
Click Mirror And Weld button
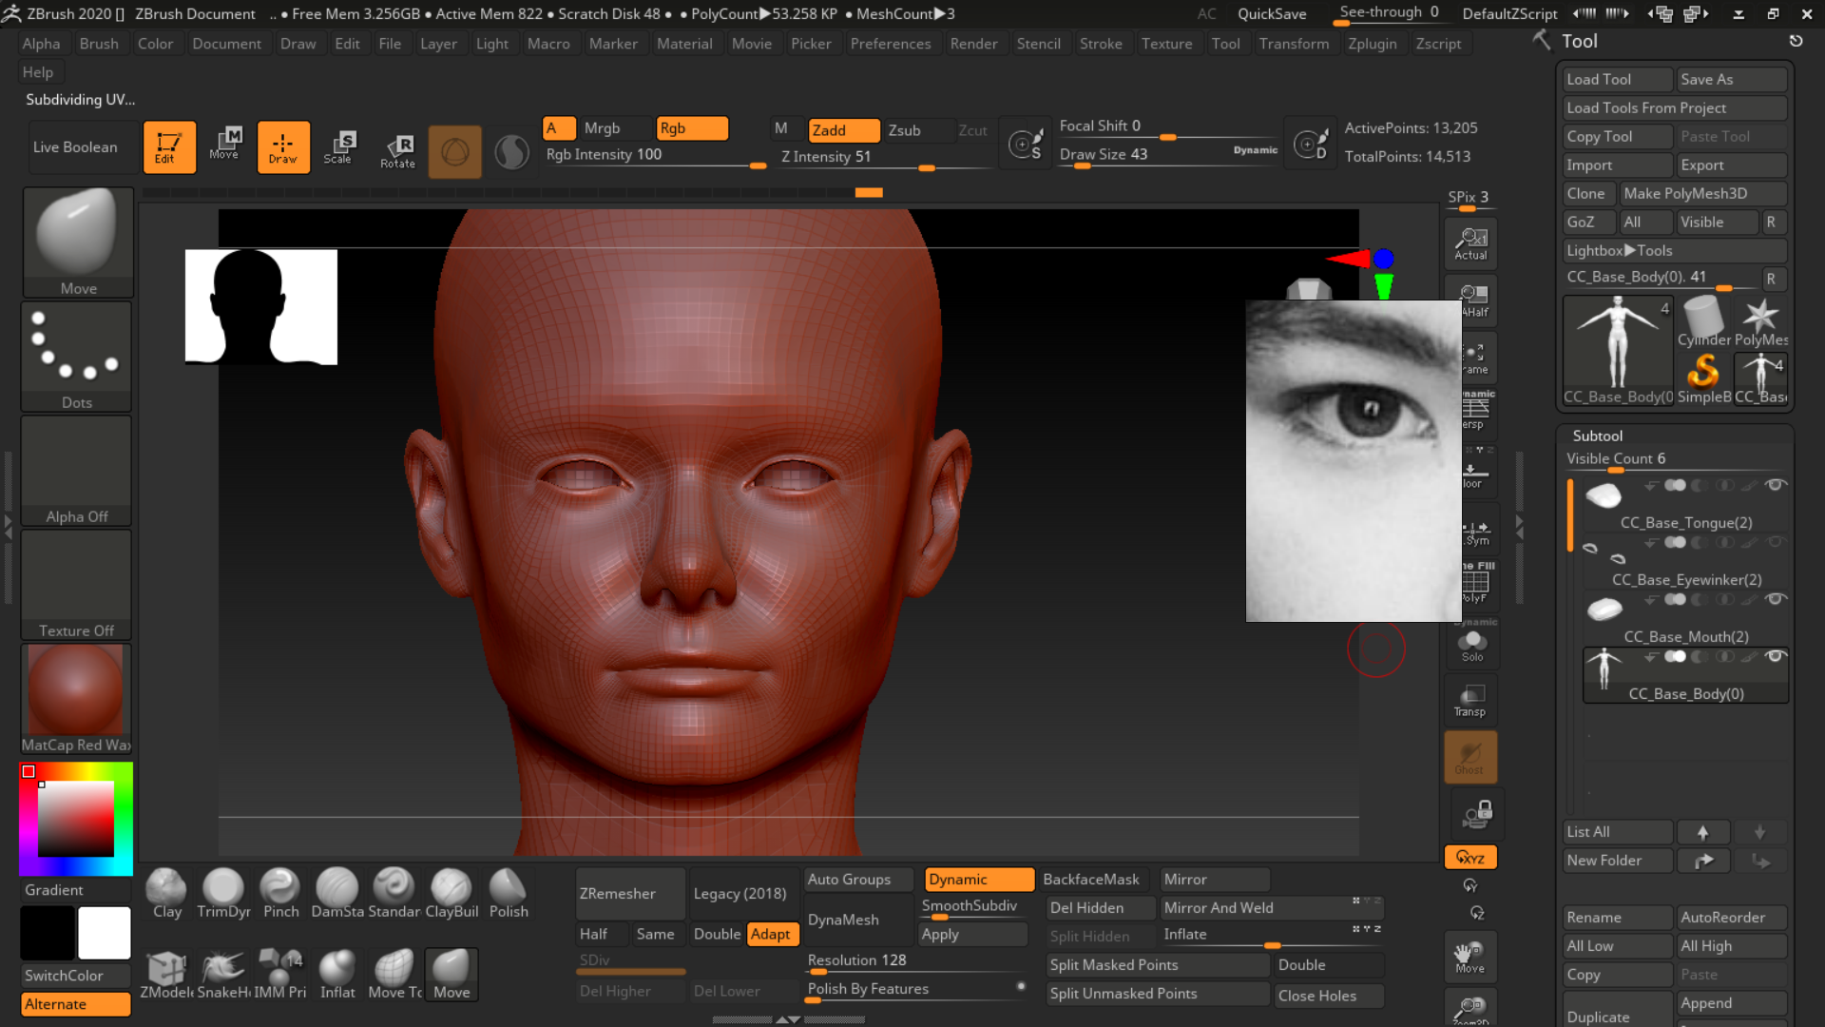[1271, 908]
